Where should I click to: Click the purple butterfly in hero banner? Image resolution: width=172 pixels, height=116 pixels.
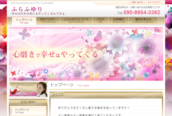point(24,34)
